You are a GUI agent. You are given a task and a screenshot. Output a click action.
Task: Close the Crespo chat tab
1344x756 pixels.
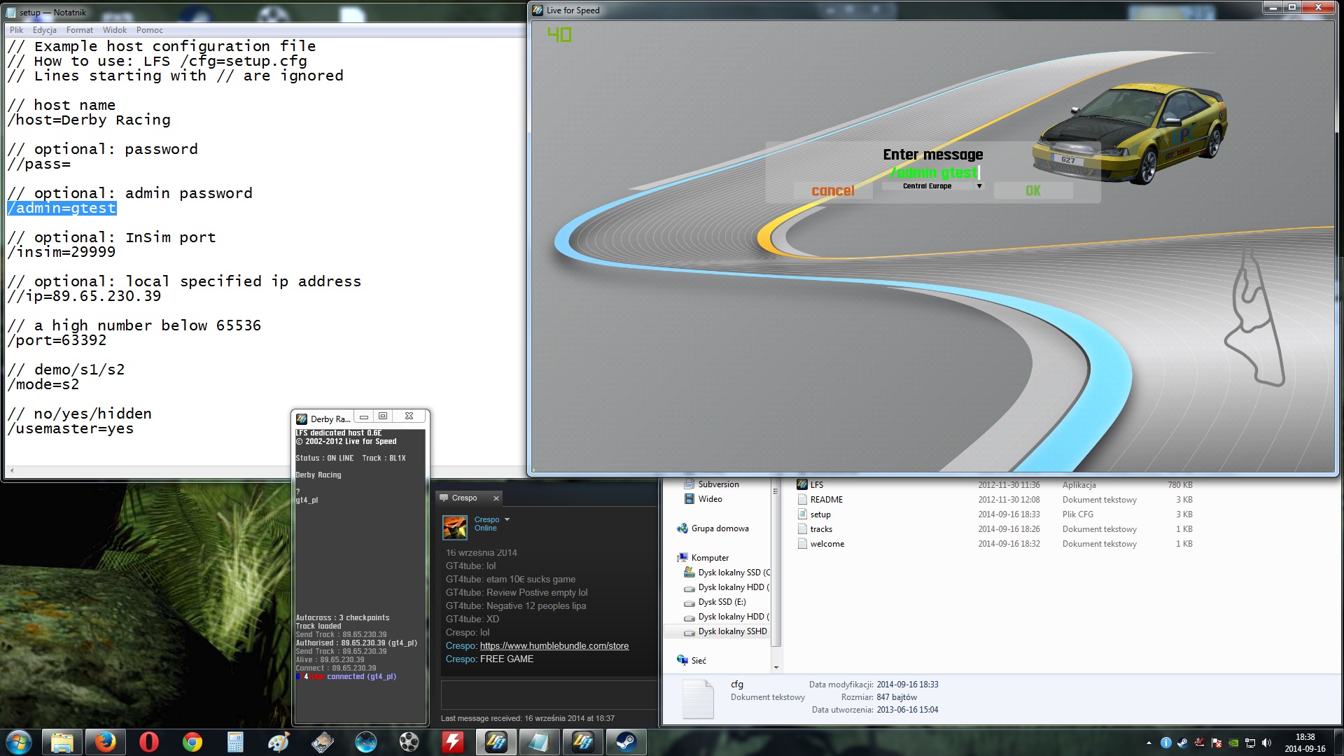[496, 498]
